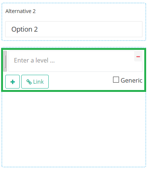Enable the Generic checkbox
The image size is (148, 170).
pyautogui.click(x=116, y=80)
